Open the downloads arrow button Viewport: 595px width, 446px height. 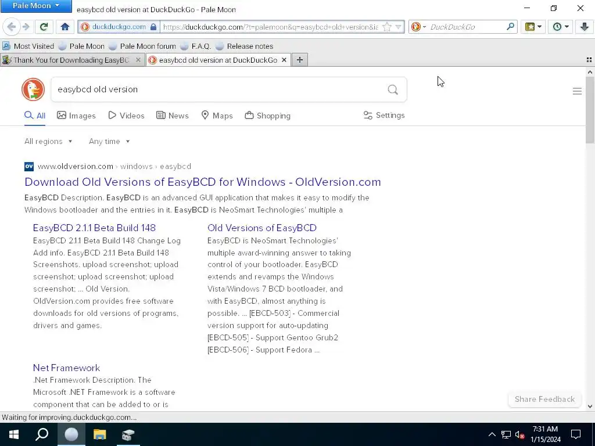click(584, 27)
